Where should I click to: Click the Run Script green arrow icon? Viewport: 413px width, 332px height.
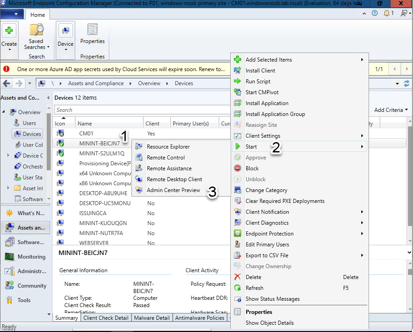[237, 81]
